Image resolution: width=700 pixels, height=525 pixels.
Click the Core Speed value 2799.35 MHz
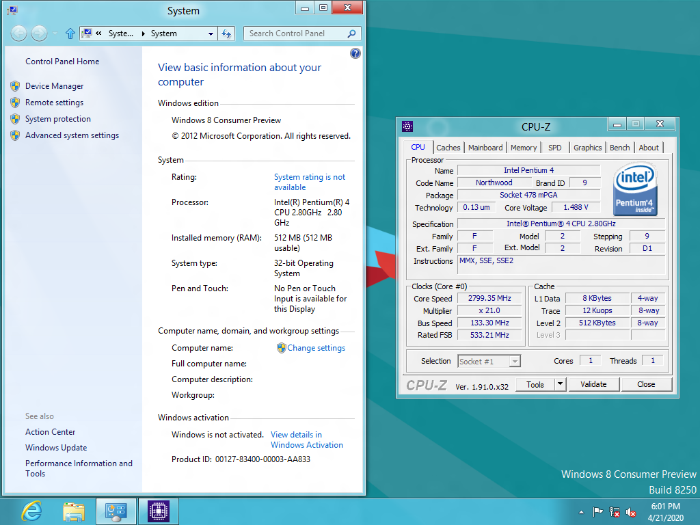click(x=489, y=298)
